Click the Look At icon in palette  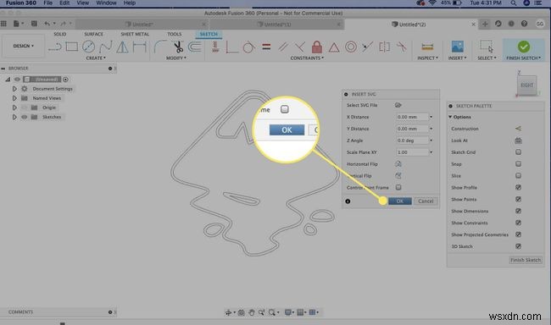[x=518, y=140]
